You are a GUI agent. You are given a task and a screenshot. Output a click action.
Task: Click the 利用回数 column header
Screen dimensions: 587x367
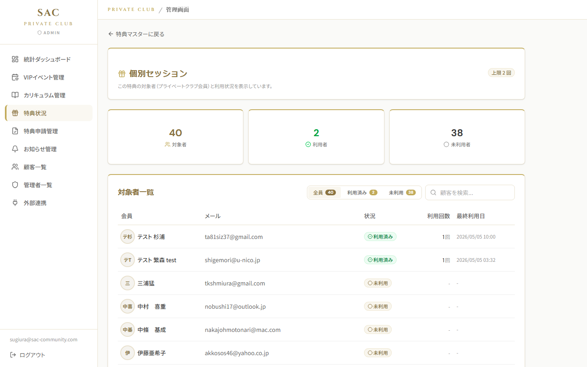tap(439, 216)
